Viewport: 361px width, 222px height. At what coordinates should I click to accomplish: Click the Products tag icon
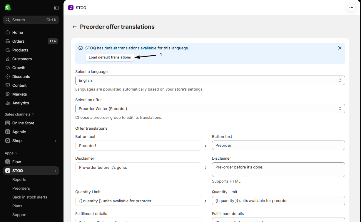tap(8, 50)
